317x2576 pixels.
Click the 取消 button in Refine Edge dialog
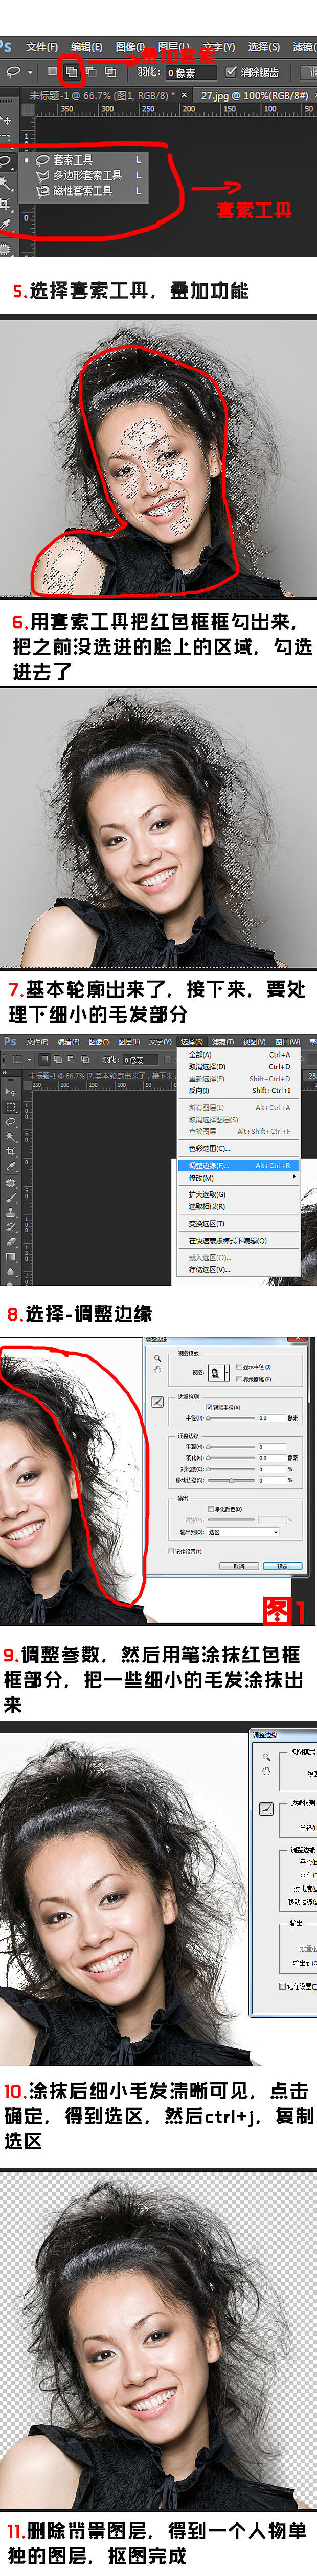pyautogui.click(x=239, y=1566)
